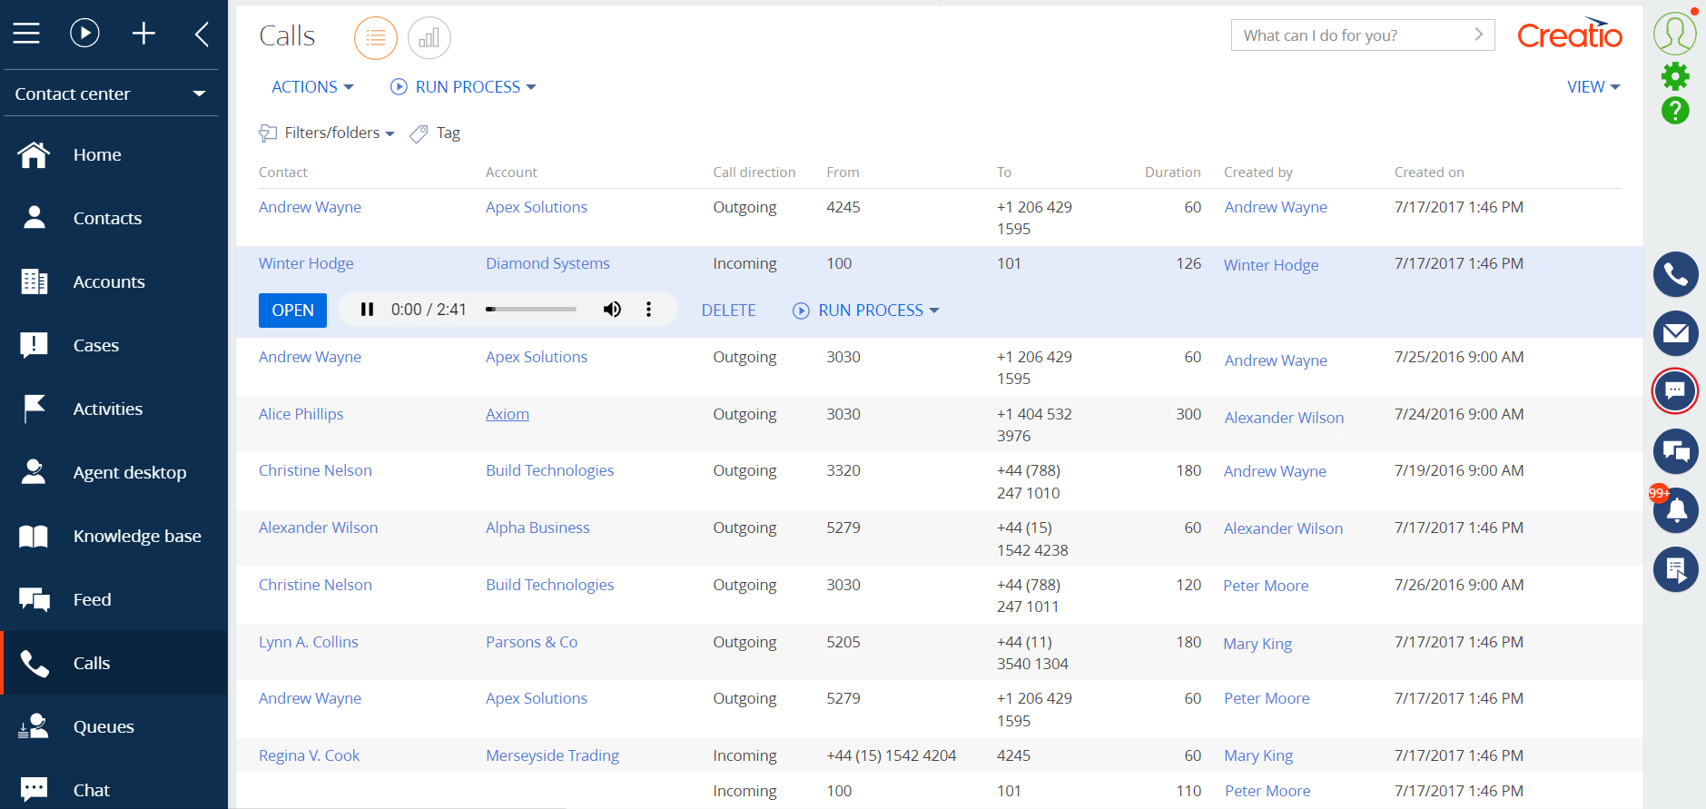Open the email panel icon
The width and height of the screenshot is (1706, 809).
1675,333
